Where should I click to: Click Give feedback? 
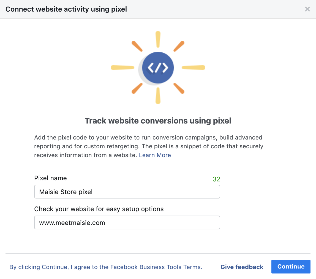point(242,267)
